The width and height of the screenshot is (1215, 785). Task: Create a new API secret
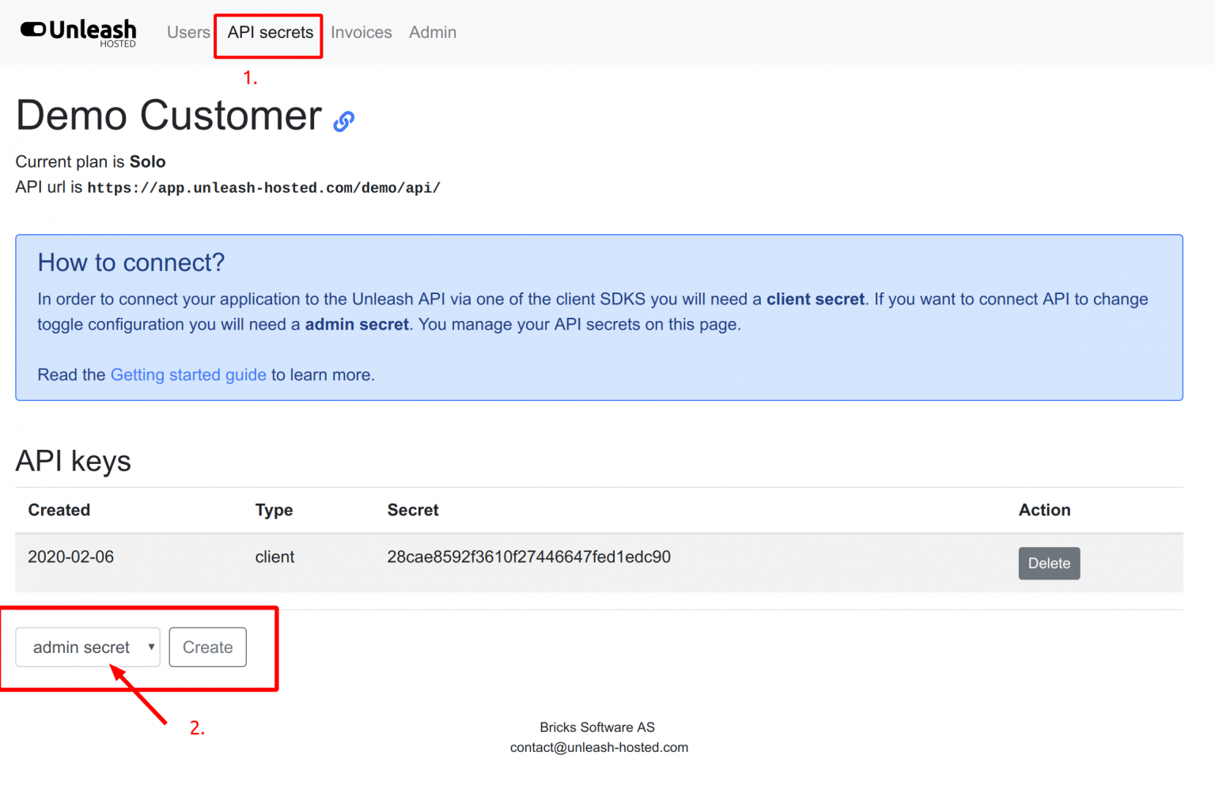207,647
